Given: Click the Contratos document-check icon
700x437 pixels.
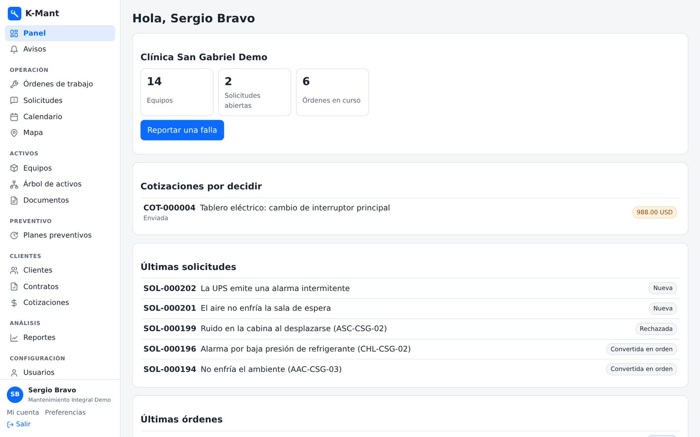Looking at the screenshot, I should click(x=14, y=287).
